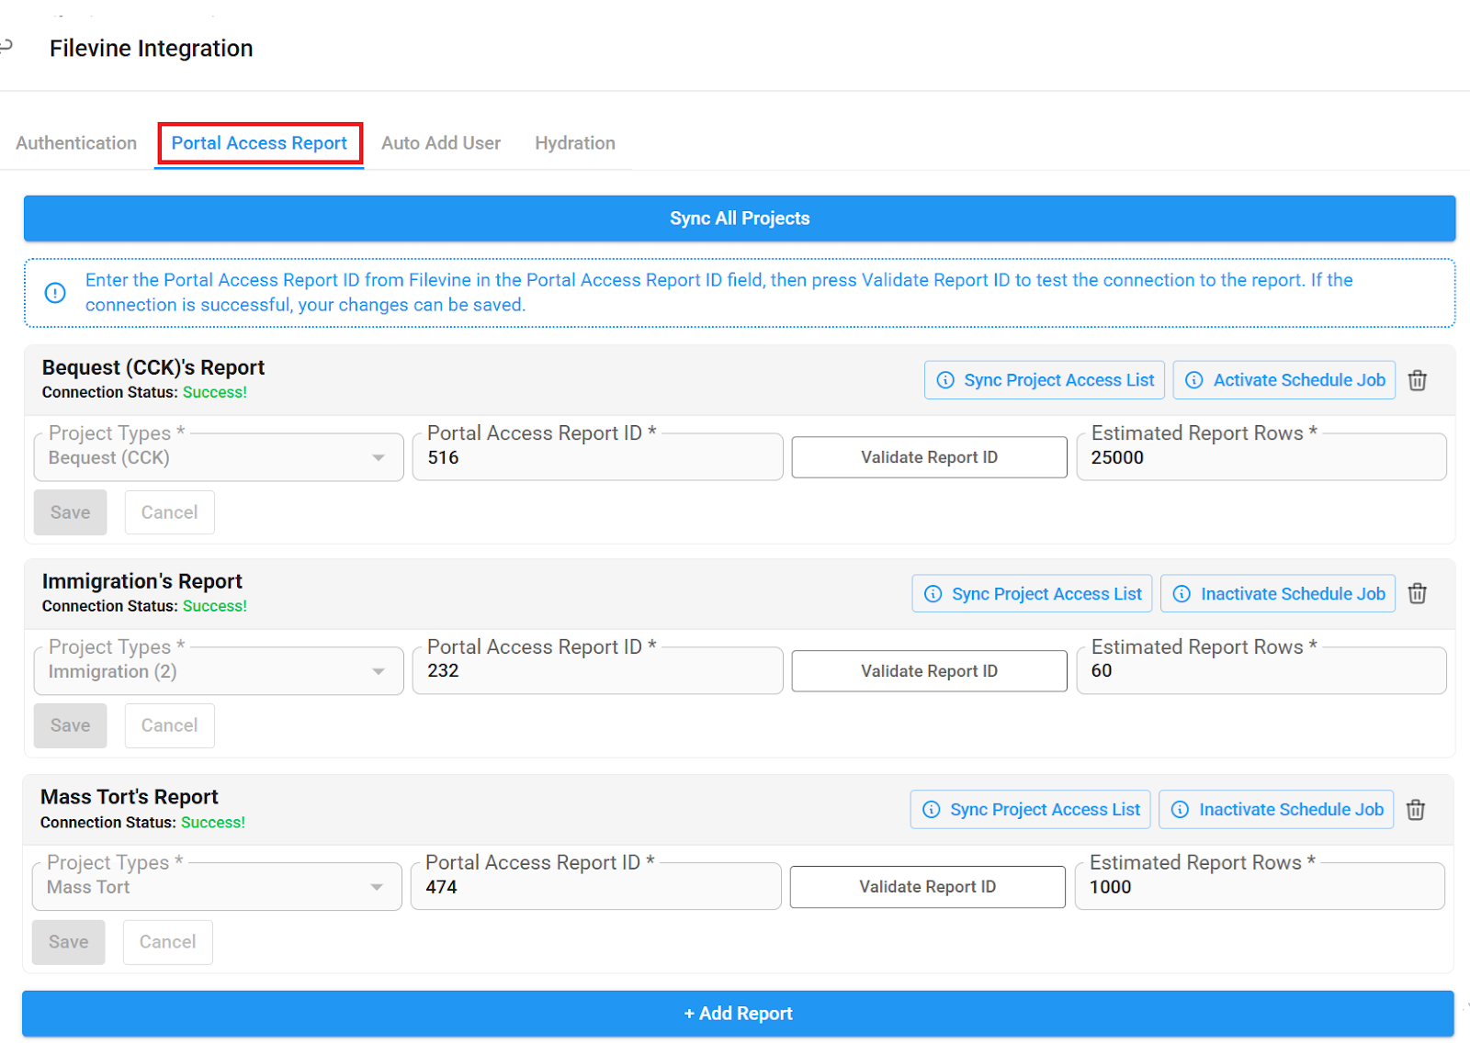Viewport: 1470px width, 1055px height.
Task: Expand the Project Types dropdown showing Mass Tort
Action: click(217, 887)
